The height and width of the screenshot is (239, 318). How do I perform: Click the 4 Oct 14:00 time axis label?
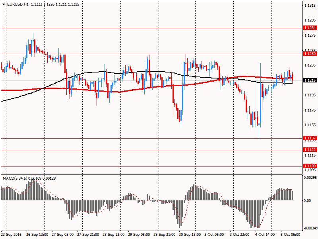click(265, 235)
